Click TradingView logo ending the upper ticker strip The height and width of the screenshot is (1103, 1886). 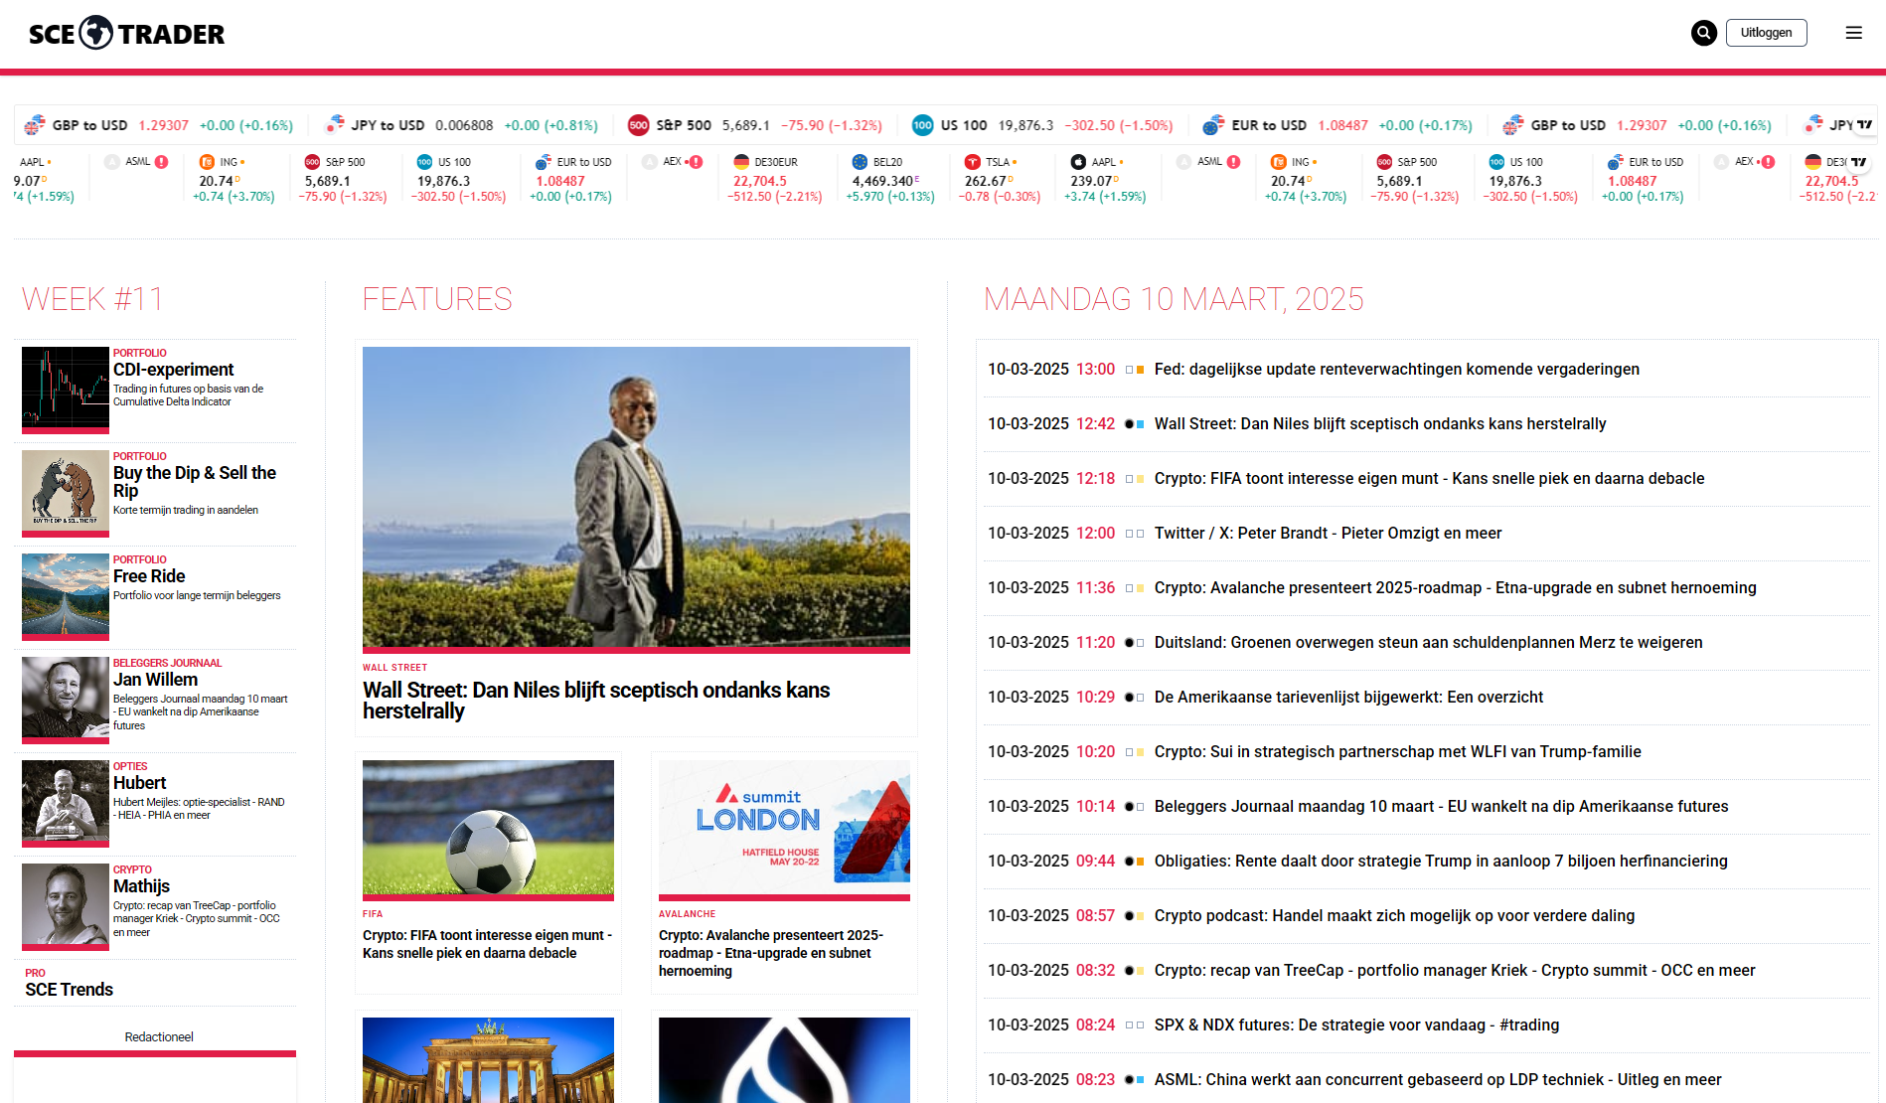[x=1864, y=125]
